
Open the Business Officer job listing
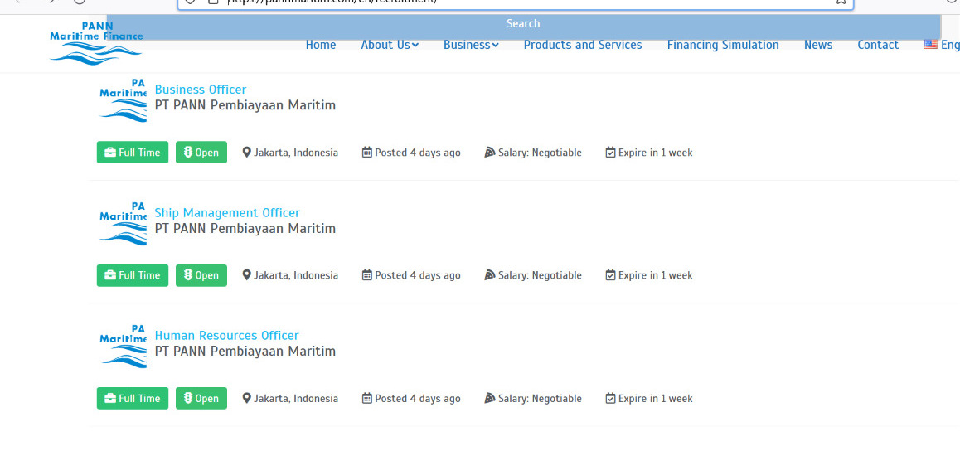[x=201, y=90]
